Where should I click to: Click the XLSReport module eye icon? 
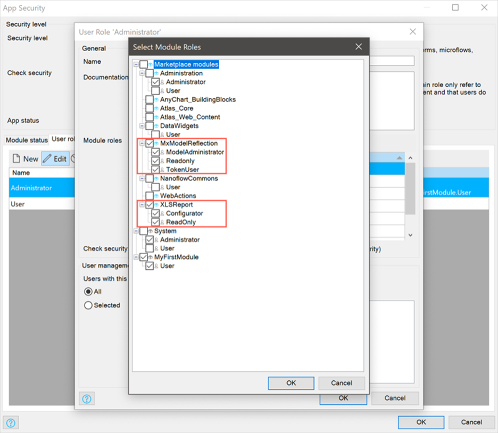click(x=156, y=205)
